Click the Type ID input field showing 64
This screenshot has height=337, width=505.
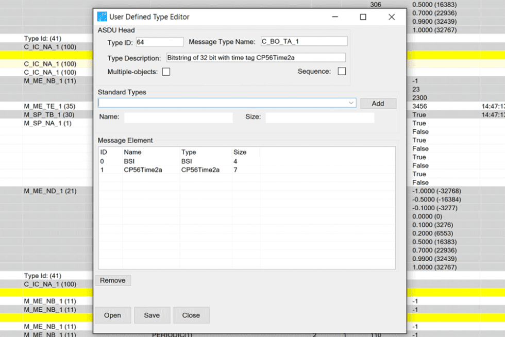pos(160,42)
